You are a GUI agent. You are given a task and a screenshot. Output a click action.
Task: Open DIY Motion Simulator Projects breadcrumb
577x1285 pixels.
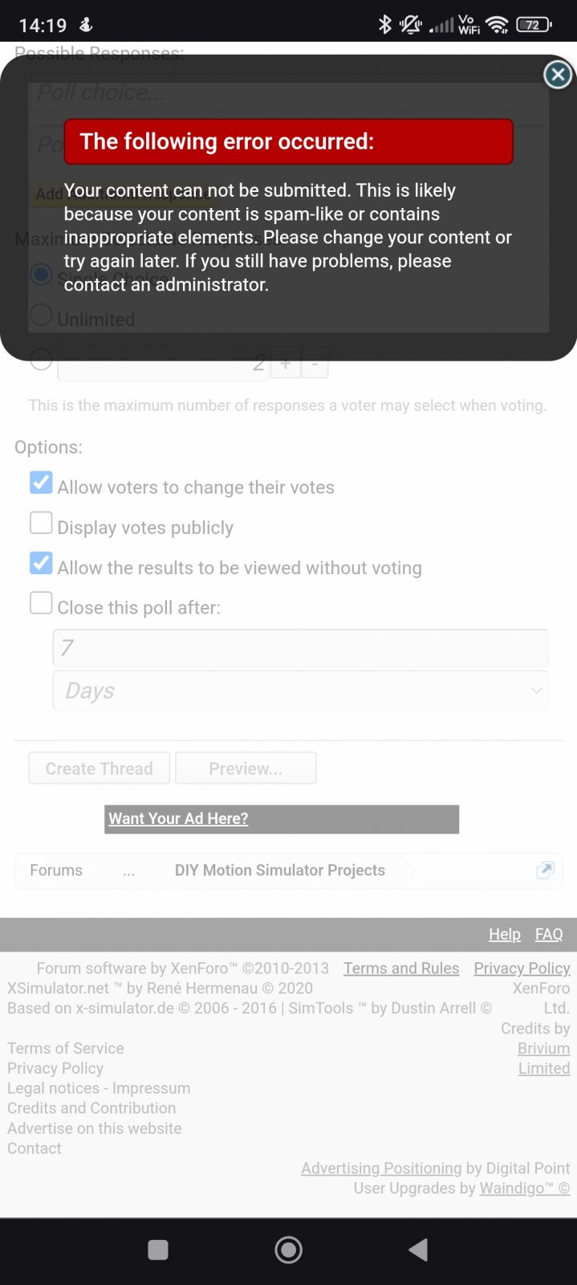point(280,870)
